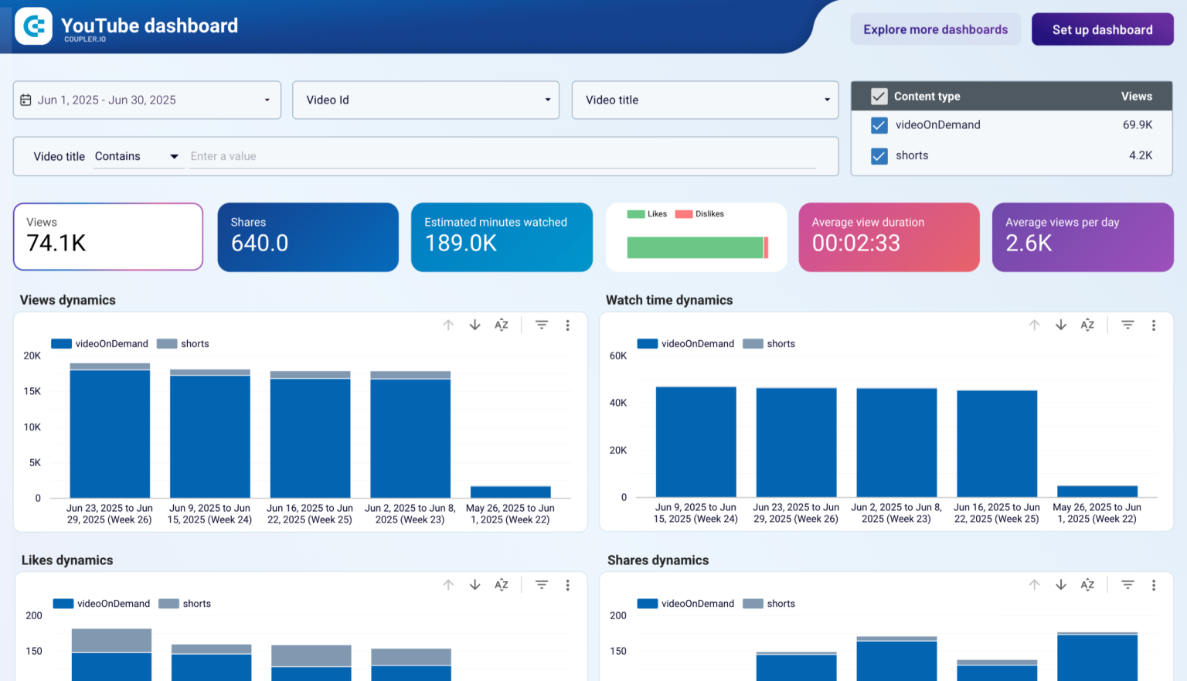The height and width of the screenshot is (681, 1187).
Task: Select the videoOnDemand legend entry on Views dynamics
Action: tap(100, 343)
